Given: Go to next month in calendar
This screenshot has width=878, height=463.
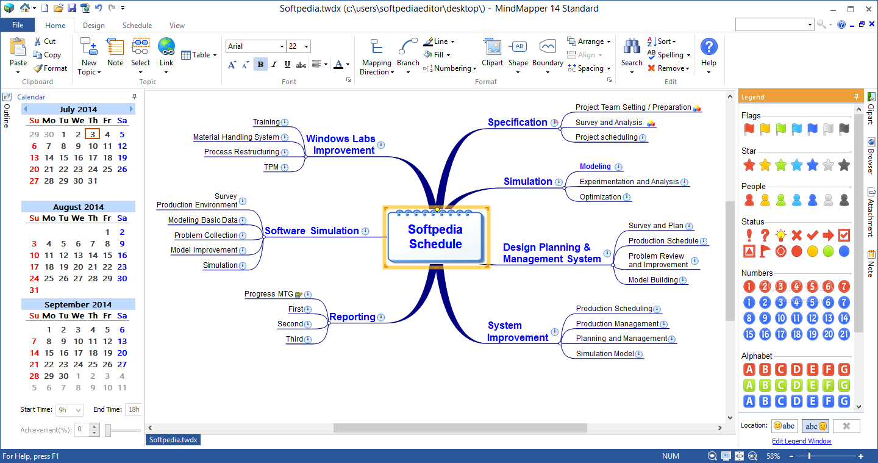Looking at the screenshot, I should point(132,109).
